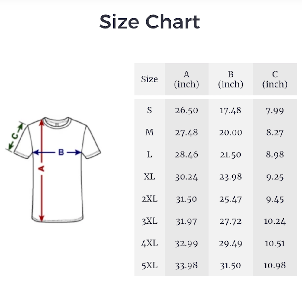Viewport: 302px width, 302px height.
Task: Click the 5XL size row label
Action: tap(149, 265)
